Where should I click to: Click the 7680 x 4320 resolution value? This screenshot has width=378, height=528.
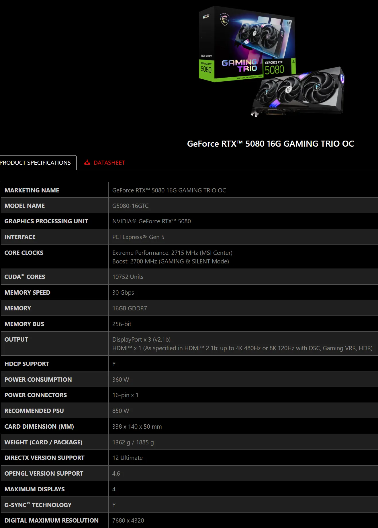coord(128,521)
